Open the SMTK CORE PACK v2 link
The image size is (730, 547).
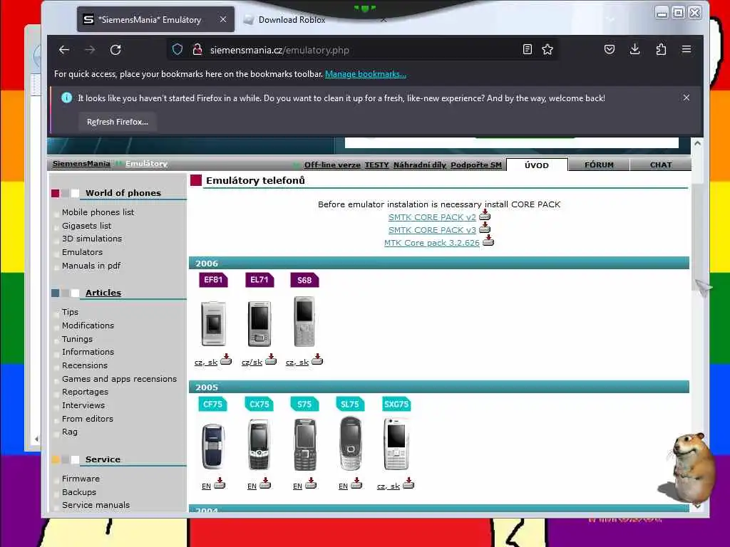pos(433,217)
